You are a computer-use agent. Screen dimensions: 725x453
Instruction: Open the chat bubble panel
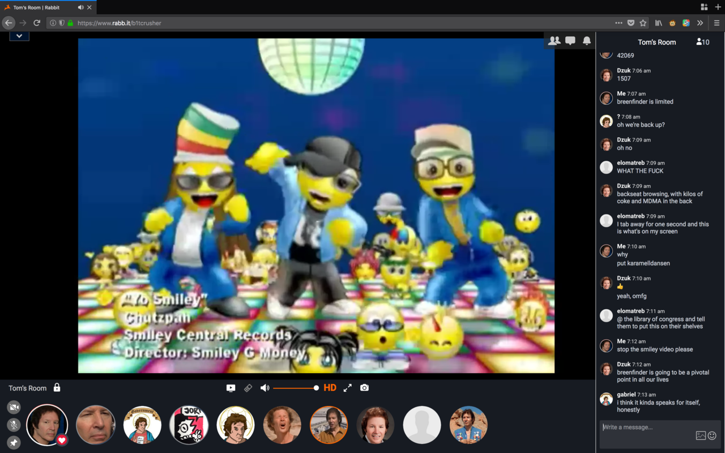tap(570, 41)
